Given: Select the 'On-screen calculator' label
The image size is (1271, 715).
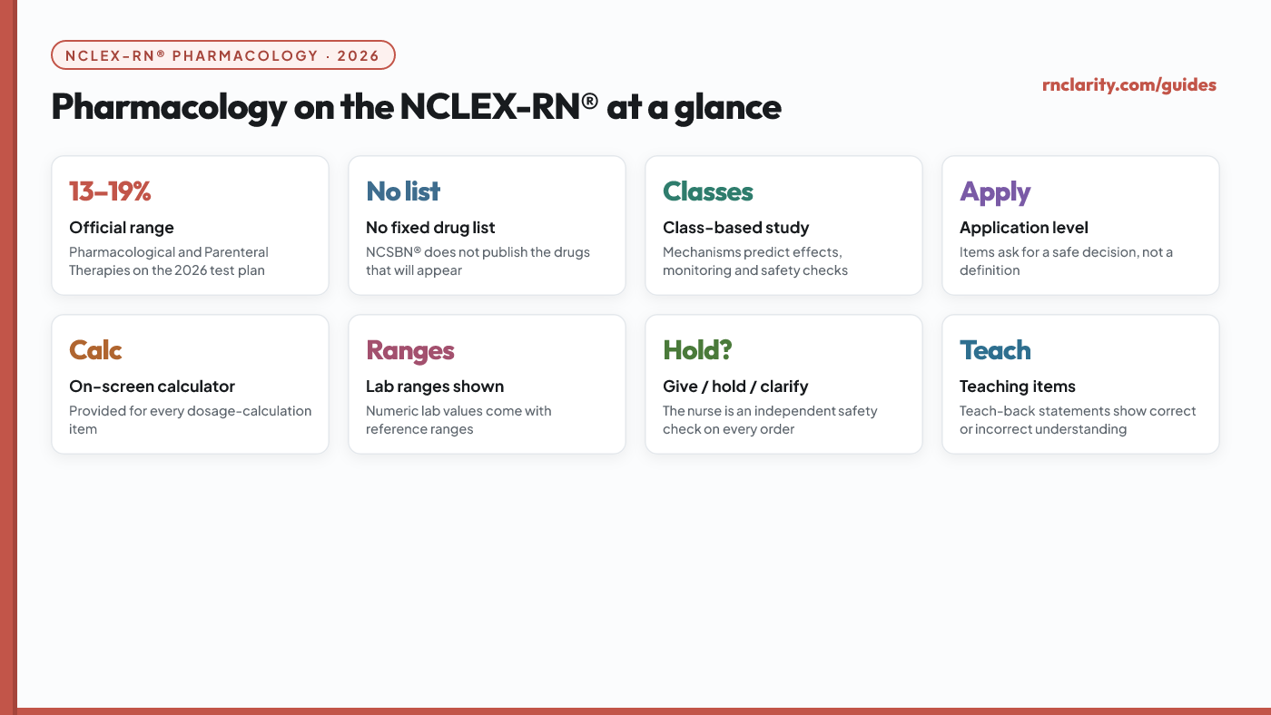Looking at the screenshot, I should point(152,387).
